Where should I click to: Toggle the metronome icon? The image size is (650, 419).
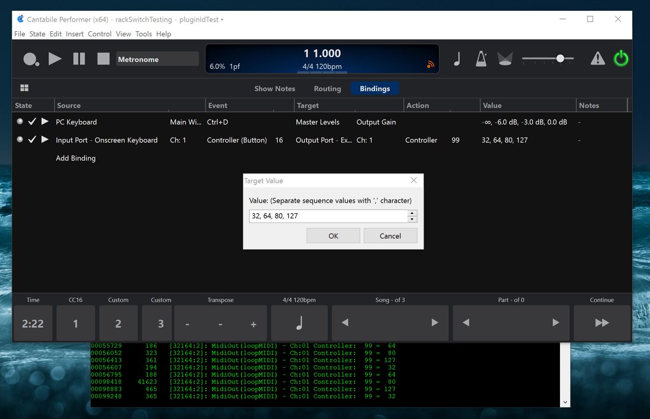coord(481,58)
